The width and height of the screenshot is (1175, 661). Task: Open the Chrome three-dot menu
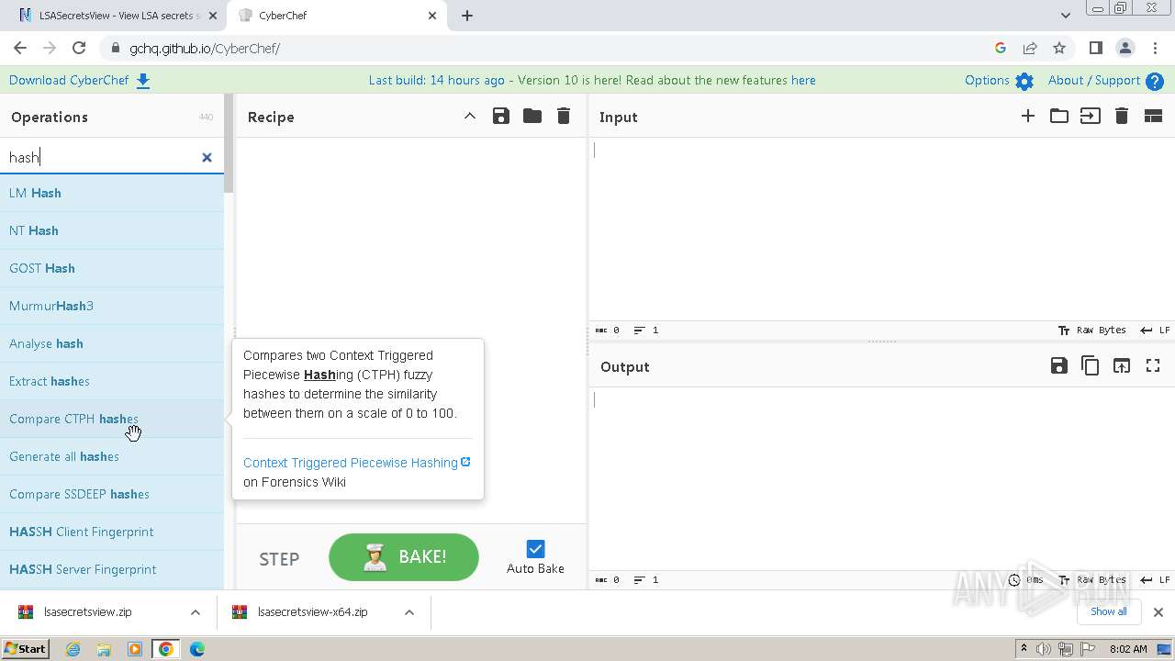coord(1155,48)
